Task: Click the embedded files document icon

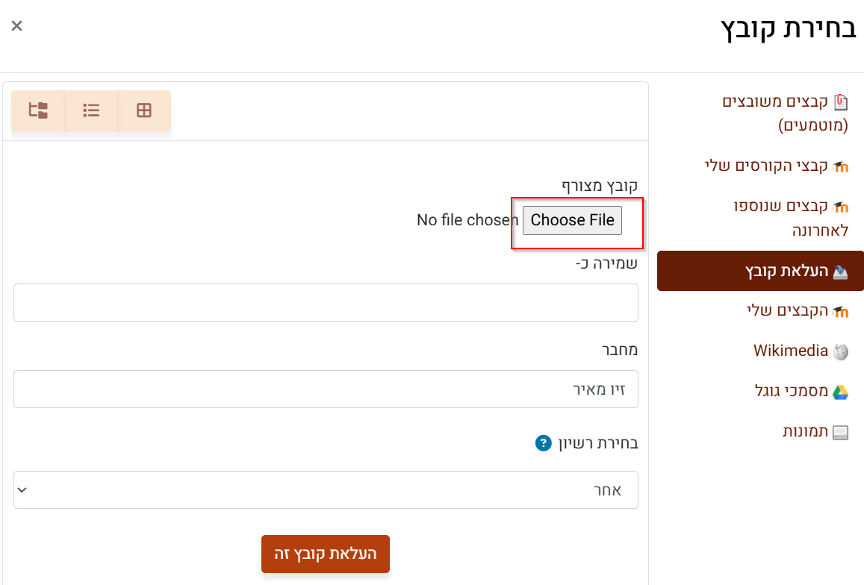Action: (x=841, y=101)
